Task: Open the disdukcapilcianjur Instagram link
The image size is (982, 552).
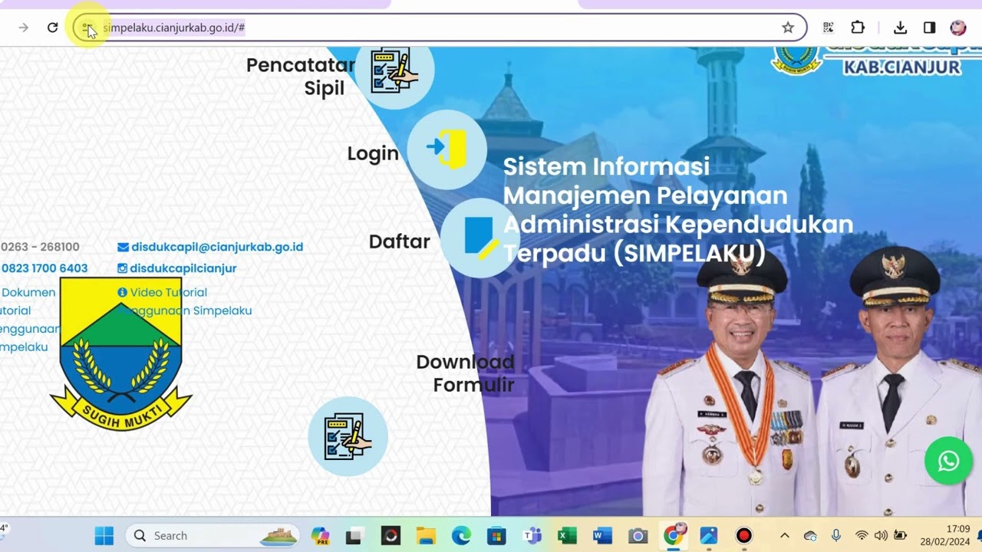Action: (x=176, y=268)
